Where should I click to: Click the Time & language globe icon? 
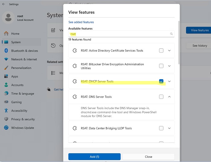(x=6, y=93)
